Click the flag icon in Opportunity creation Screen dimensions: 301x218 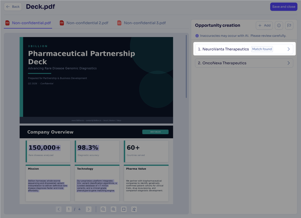[289, 25]
